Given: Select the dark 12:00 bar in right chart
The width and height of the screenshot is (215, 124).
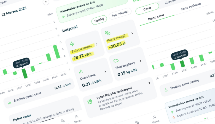Looking at the screenshot, I should click(x=182, y=64).
